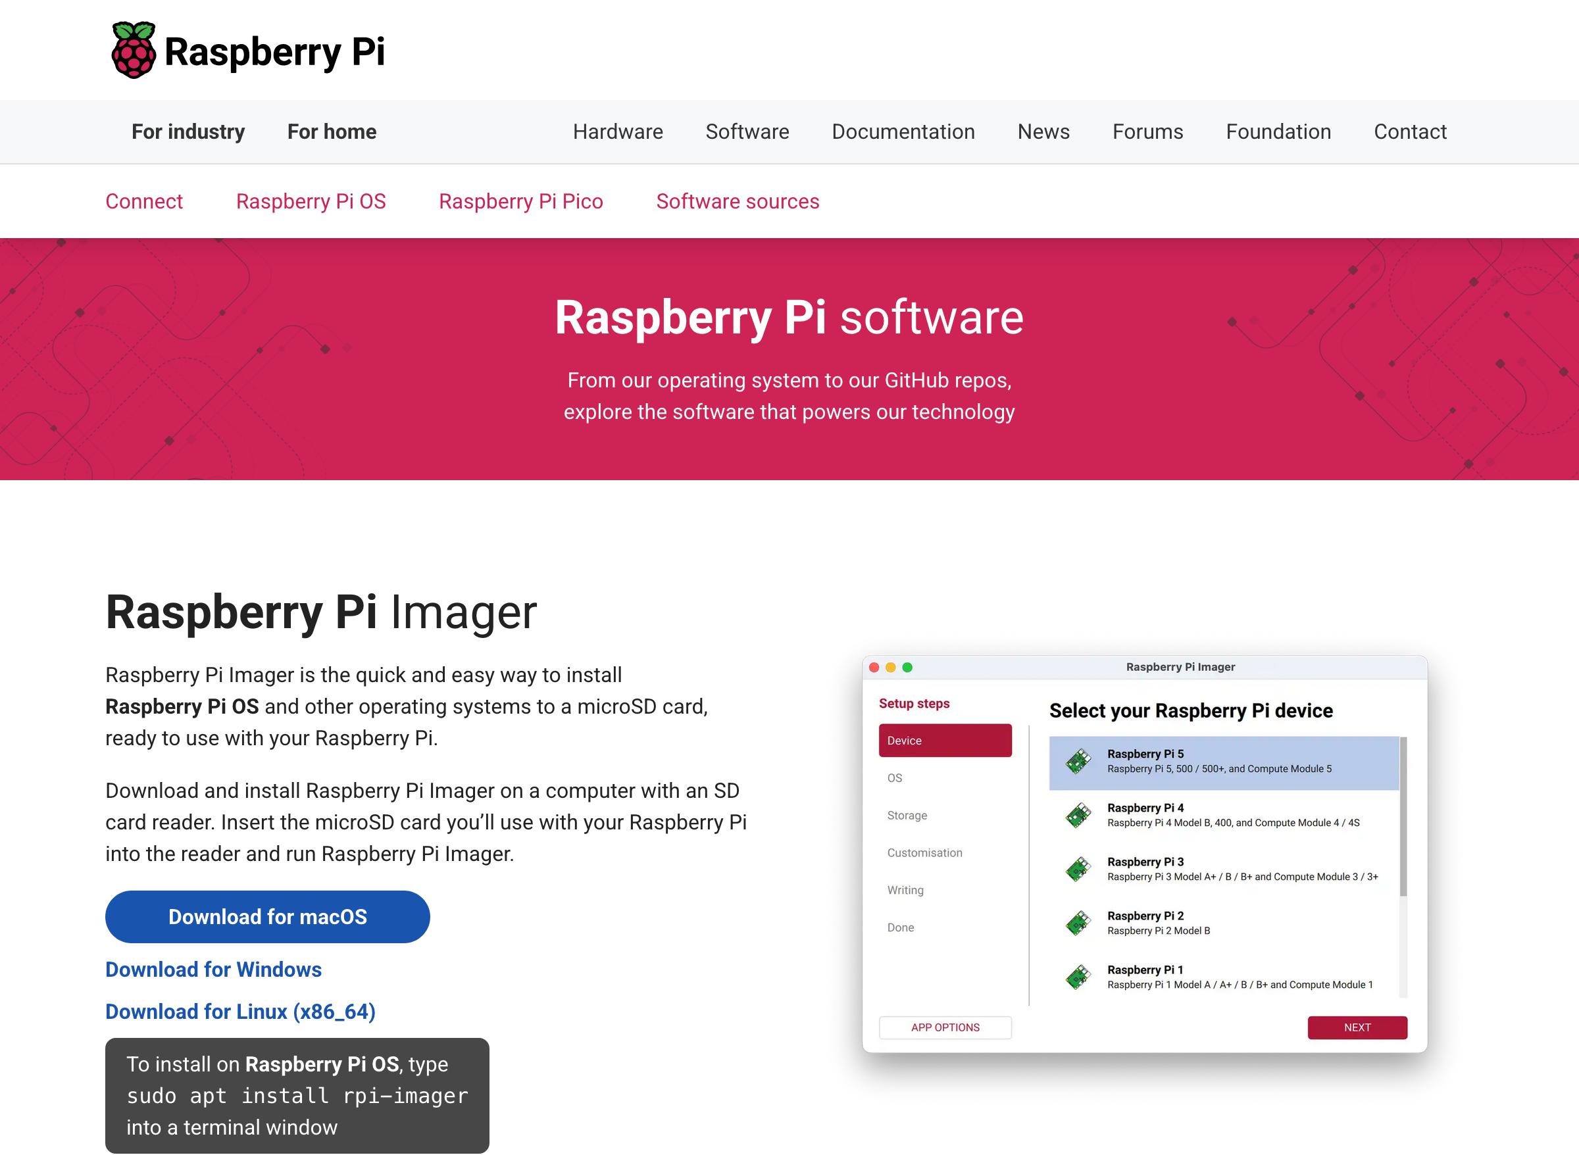The height and width of the screenshot is (1155, 1579).
Task: Select the Storage setup step
Action: tap(907, 815)
